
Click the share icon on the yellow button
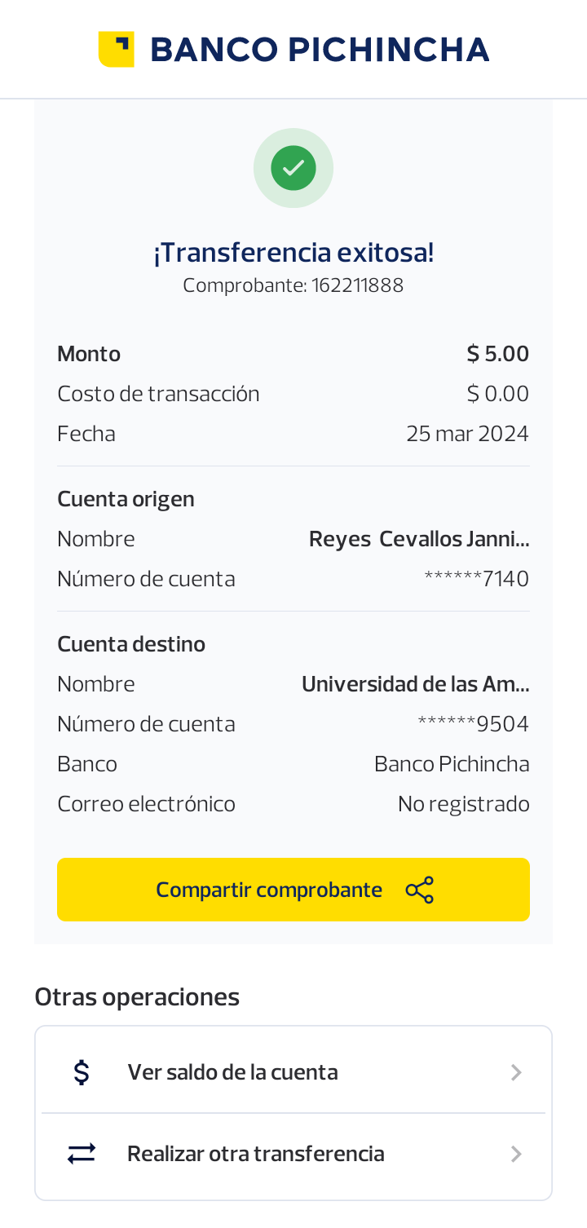pyautogui.click(x=420, y=890)
